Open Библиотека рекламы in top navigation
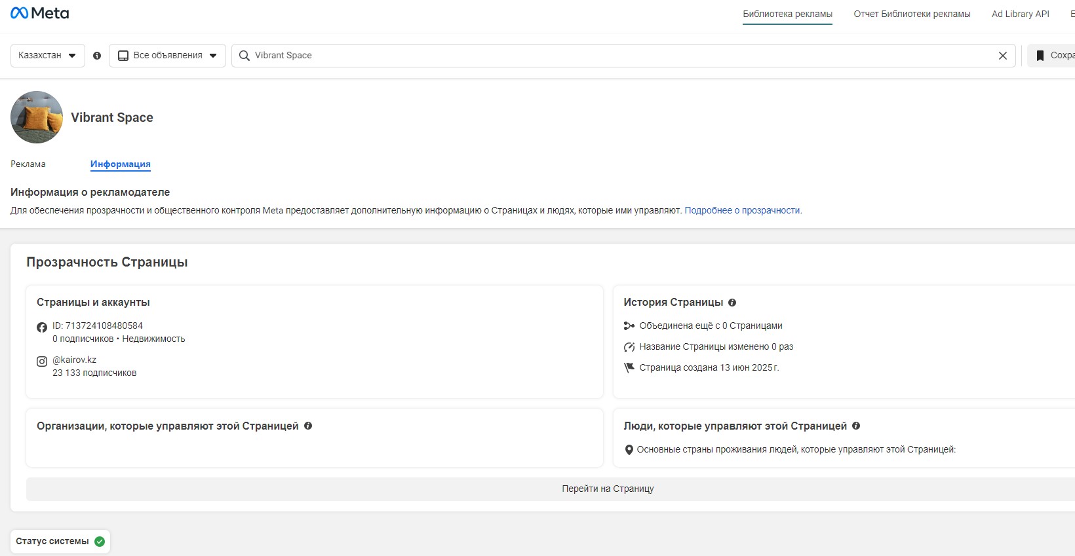 point(787,14)
